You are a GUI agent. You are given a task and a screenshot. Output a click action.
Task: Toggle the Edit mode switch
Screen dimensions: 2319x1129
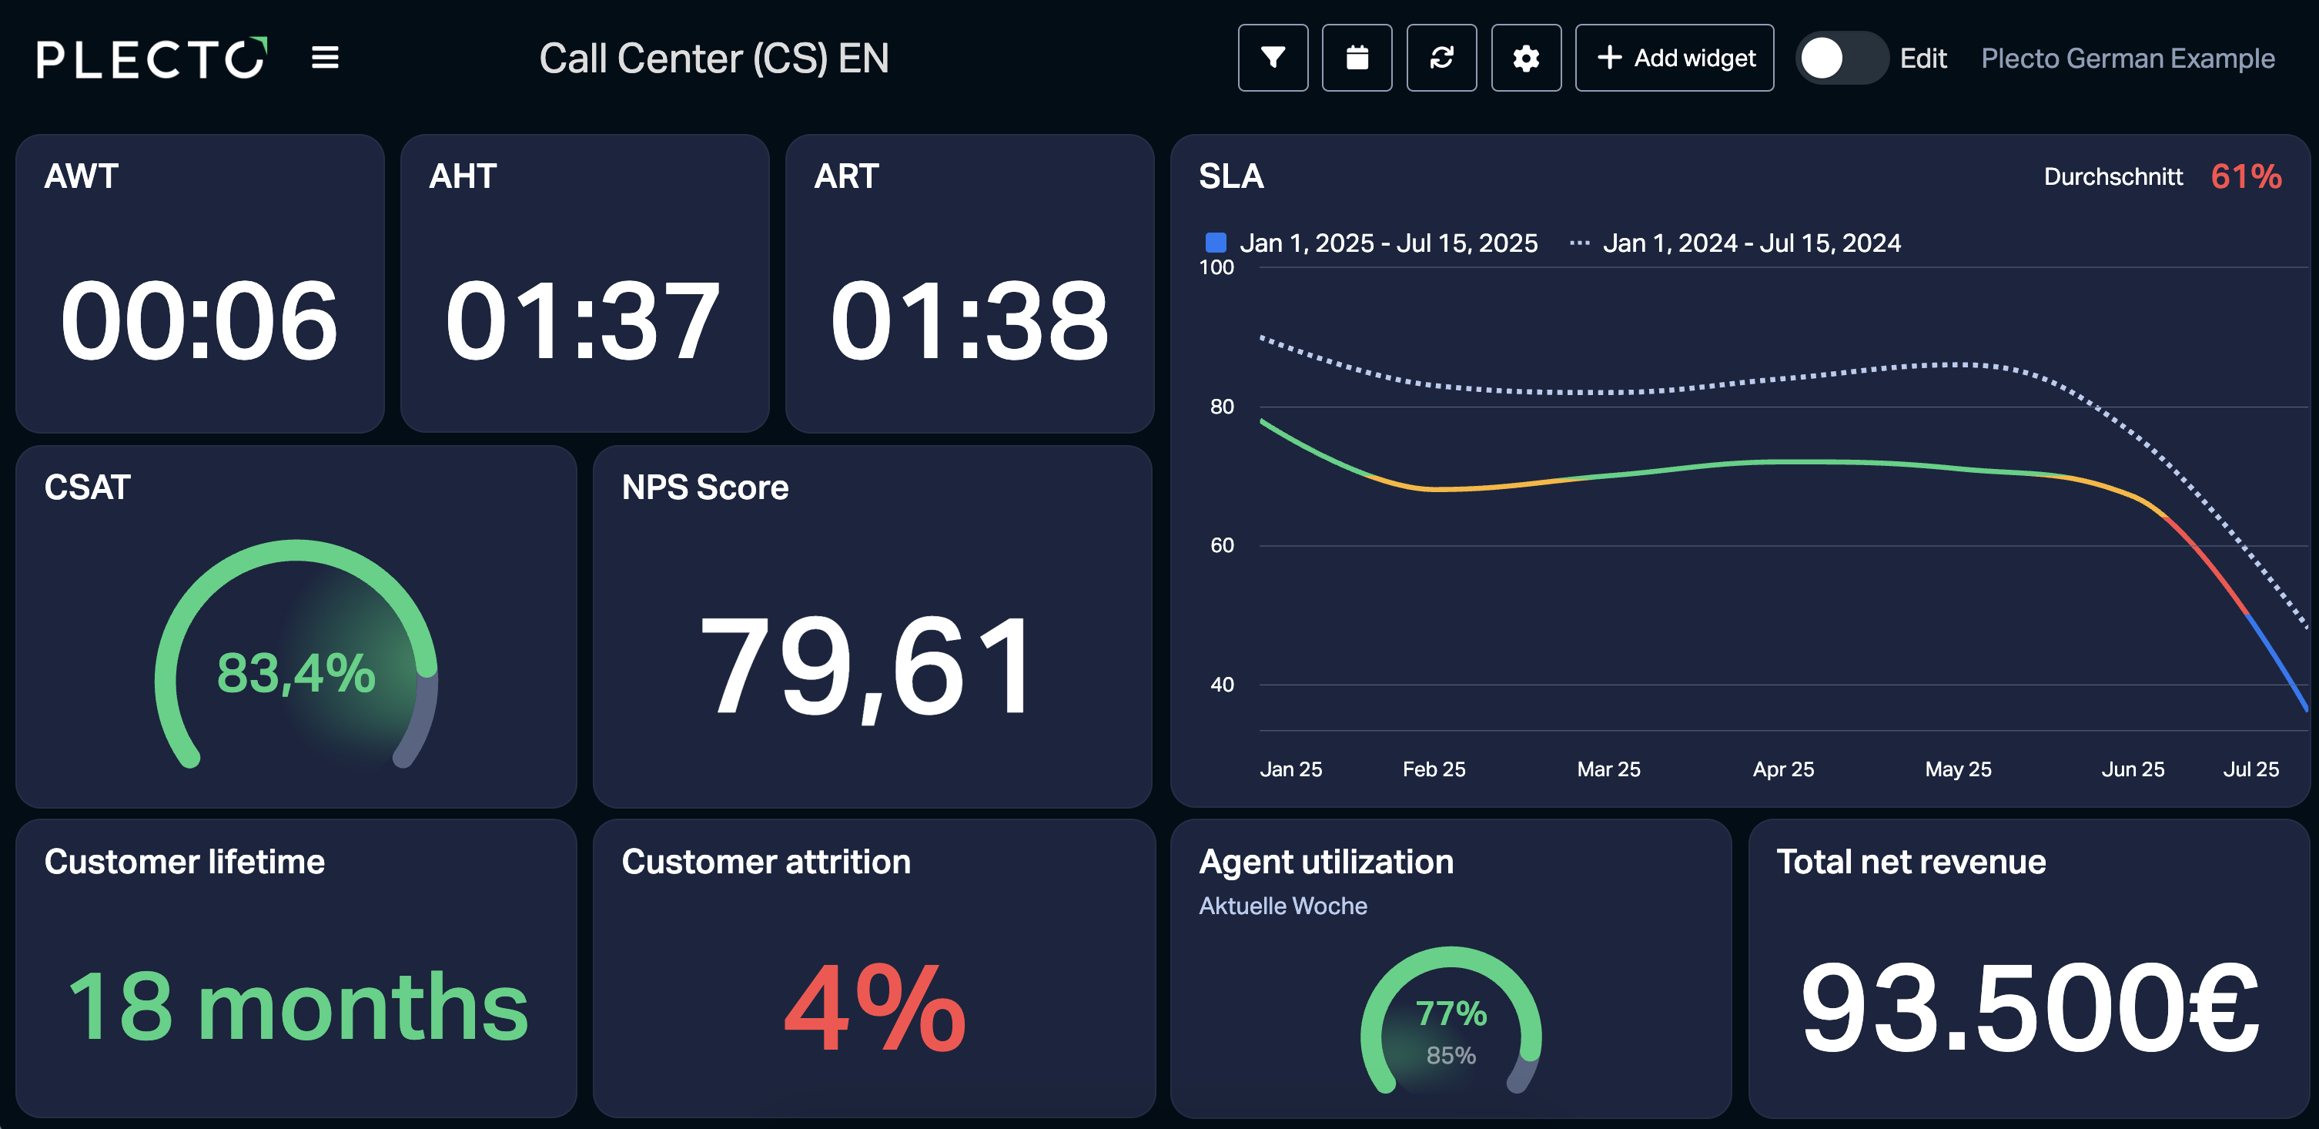(x=1842, y=59)
